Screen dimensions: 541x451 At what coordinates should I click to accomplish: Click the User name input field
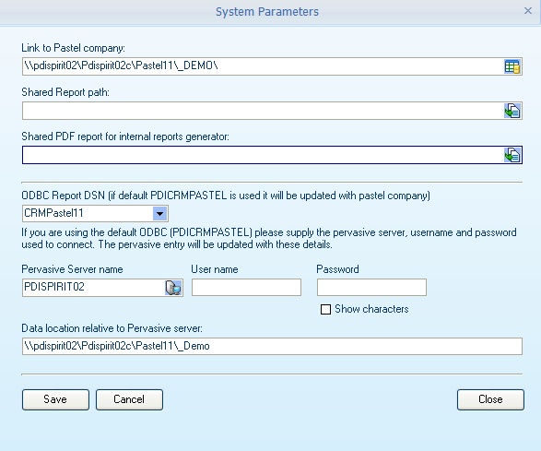pyautogui.click(x=246, y=288)
